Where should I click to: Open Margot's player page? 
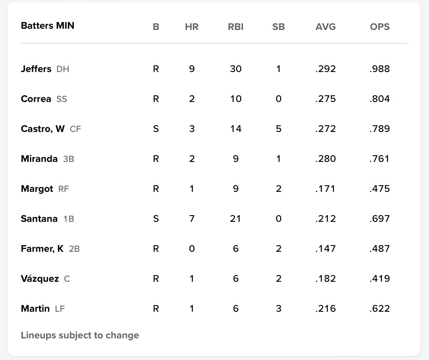(37, 189)
